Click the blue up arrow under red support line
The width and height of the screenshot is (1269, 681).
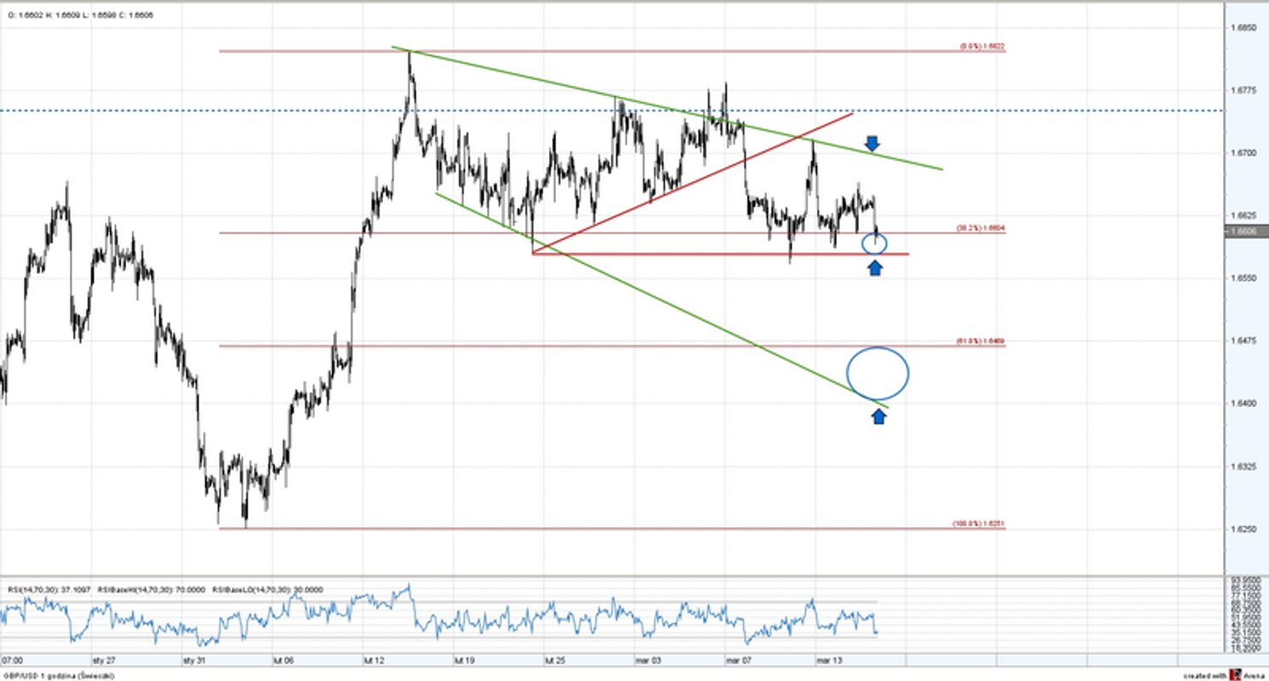pyautogui.click(x=875, y=266)
